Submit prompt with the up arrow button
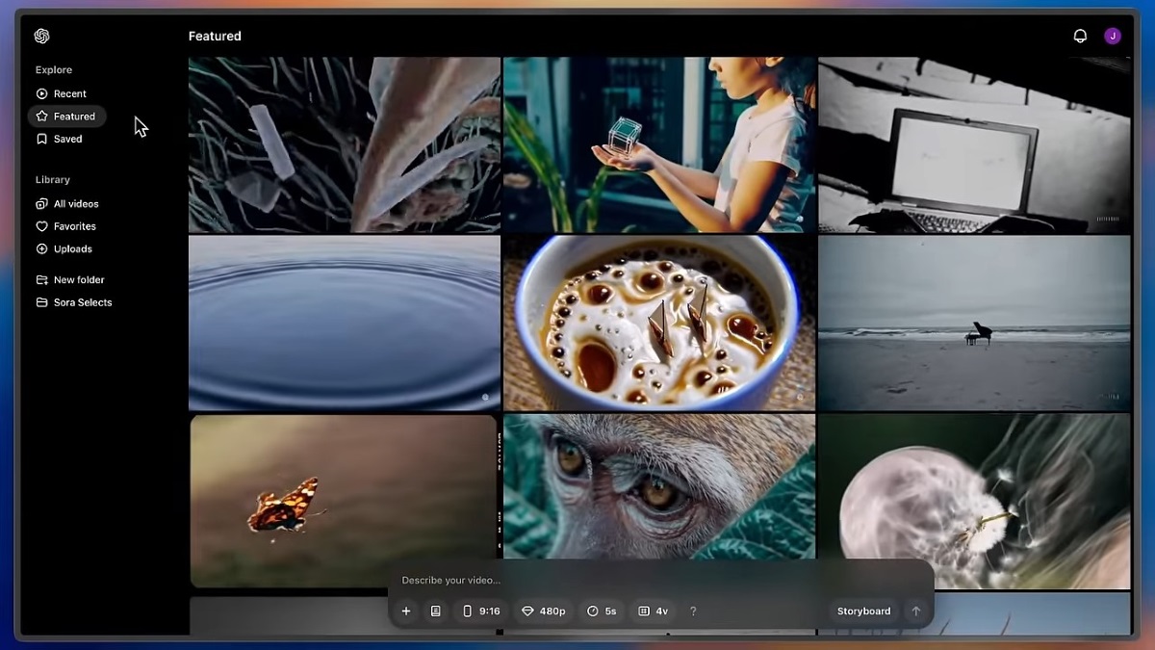This screenshot has height=650, width=1155. pyautogui.click(x=915, y=611)
